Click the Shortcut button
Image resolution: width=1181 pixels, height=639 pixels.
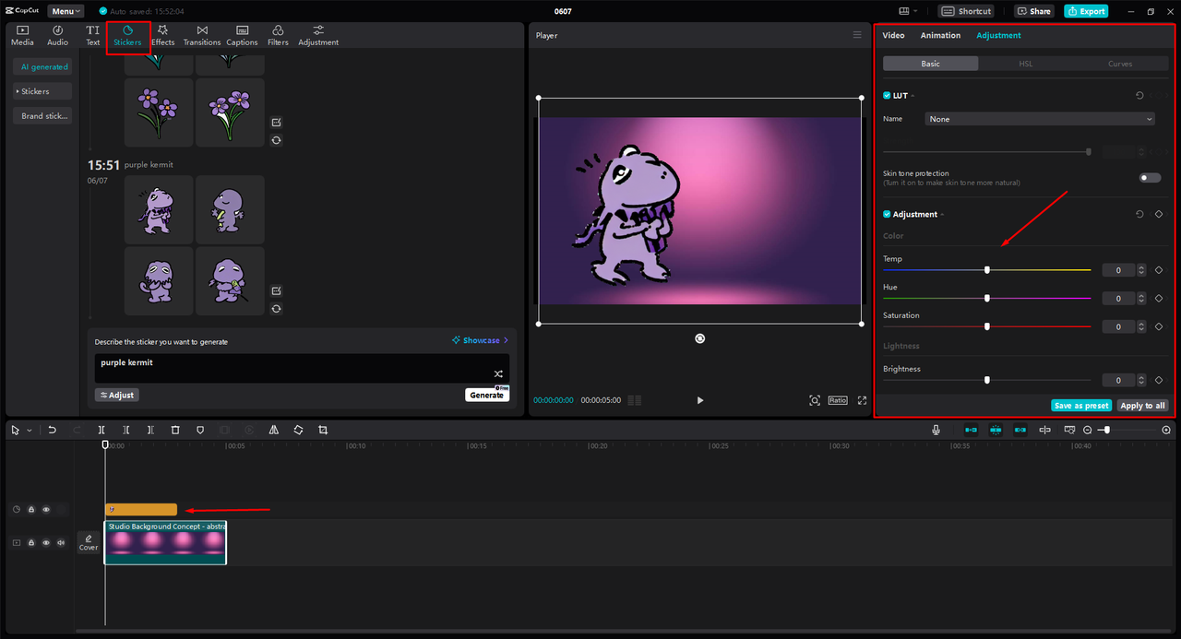pos(967,11)
